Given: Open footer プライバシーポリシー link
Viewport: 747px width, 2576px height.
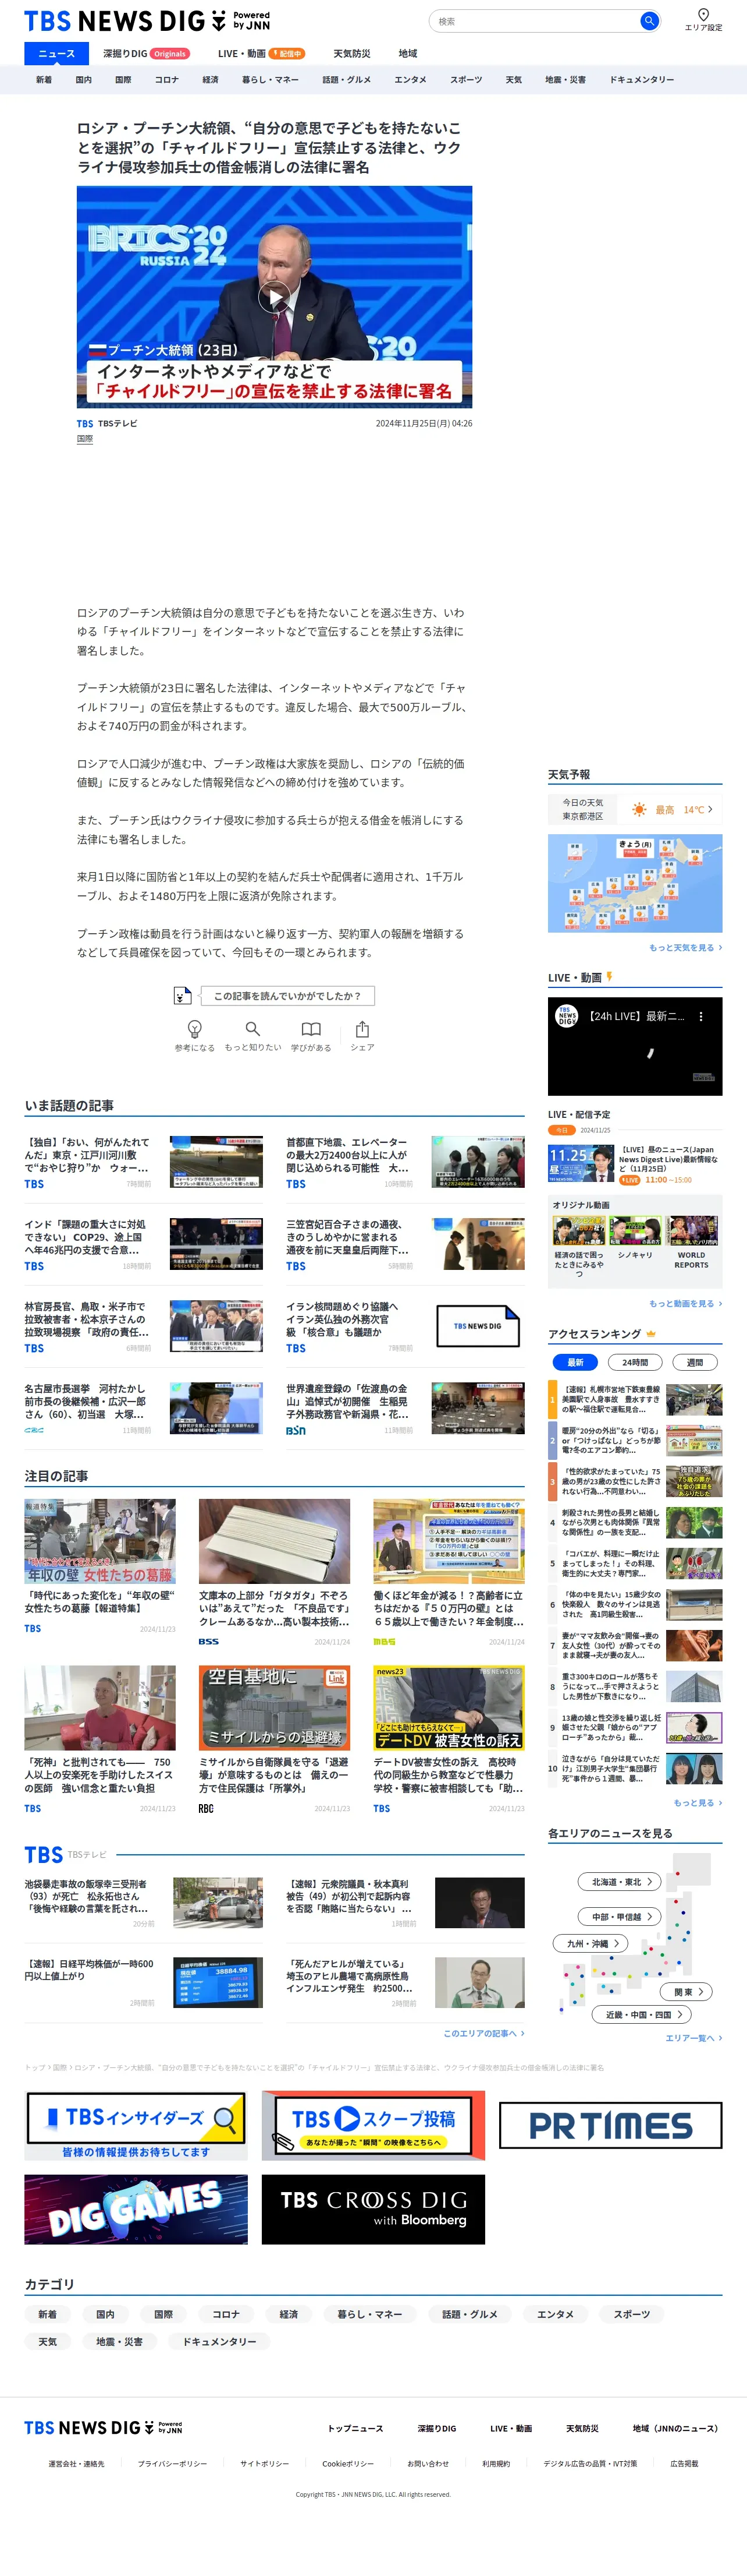Looking at the screenshot, I should (173, 2464).
